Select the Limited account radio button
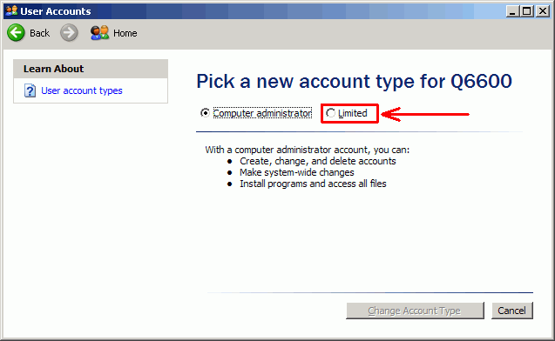 pyautogui.click(x=330, y=113)
